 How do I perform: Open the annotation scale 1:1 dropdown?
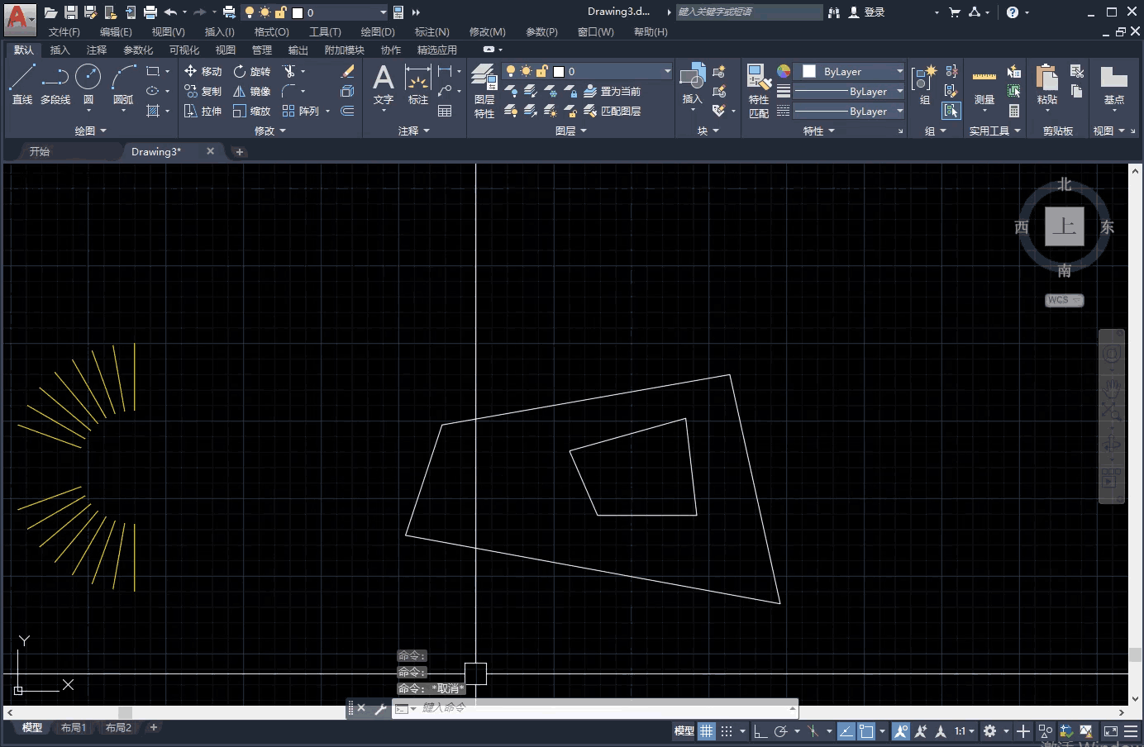click(965, 731)
